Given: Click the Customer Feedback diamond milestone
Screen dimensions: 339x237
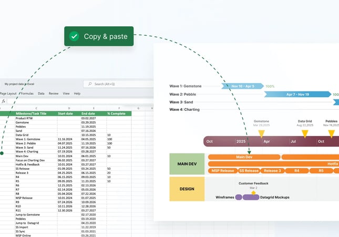Looking at the screenshot, I should (253, 192).
